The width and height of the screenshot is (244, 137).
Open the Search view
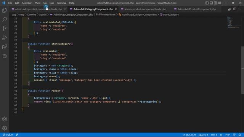5,19
